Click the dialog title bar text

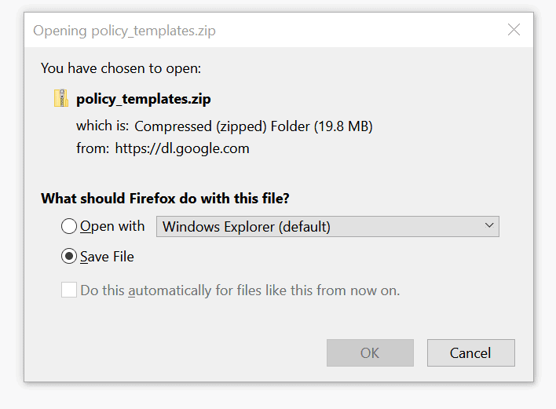coord(124,31)
